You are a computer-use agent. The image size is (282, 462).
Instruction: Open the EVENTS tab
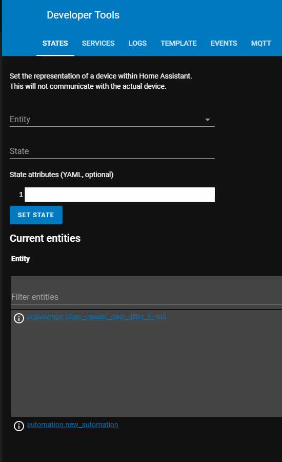tap(224, 43)
